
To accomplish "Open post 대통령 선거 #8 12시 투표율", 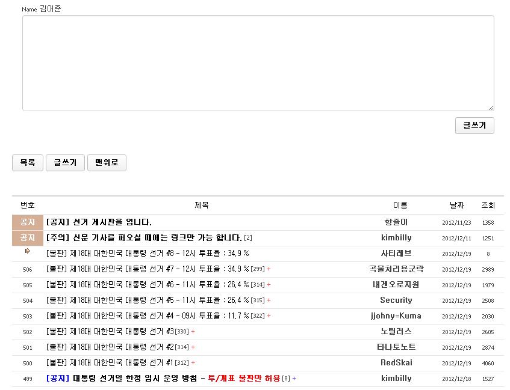I will [148, 253].
